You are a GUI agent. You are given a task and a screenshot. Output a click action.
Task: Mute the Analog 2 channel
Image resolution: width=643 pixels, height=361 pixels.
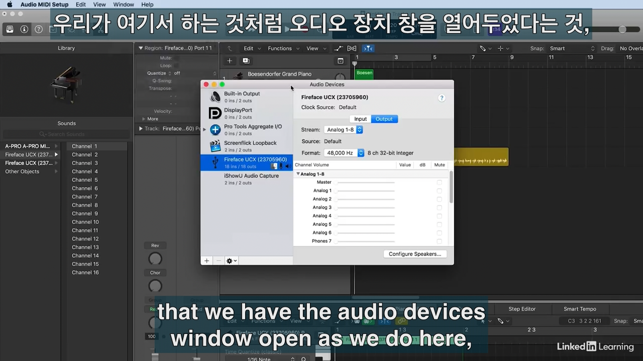(440, 199)
